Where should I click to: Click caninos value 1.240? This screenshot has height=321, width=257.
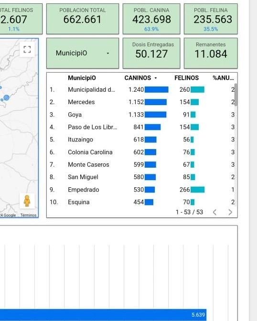pyautogui.click(x=136, y=90)
